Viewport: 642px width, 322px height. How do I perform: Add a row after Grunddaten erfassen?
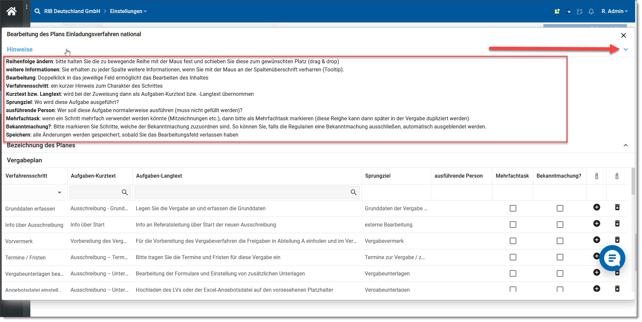tap(597, 207)
